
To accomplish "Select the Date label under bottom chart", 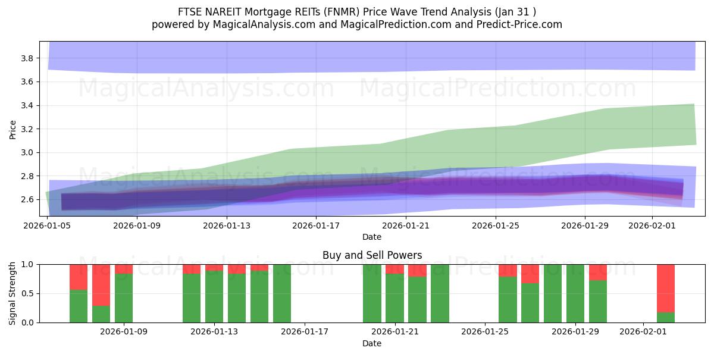I will [372, 343].
